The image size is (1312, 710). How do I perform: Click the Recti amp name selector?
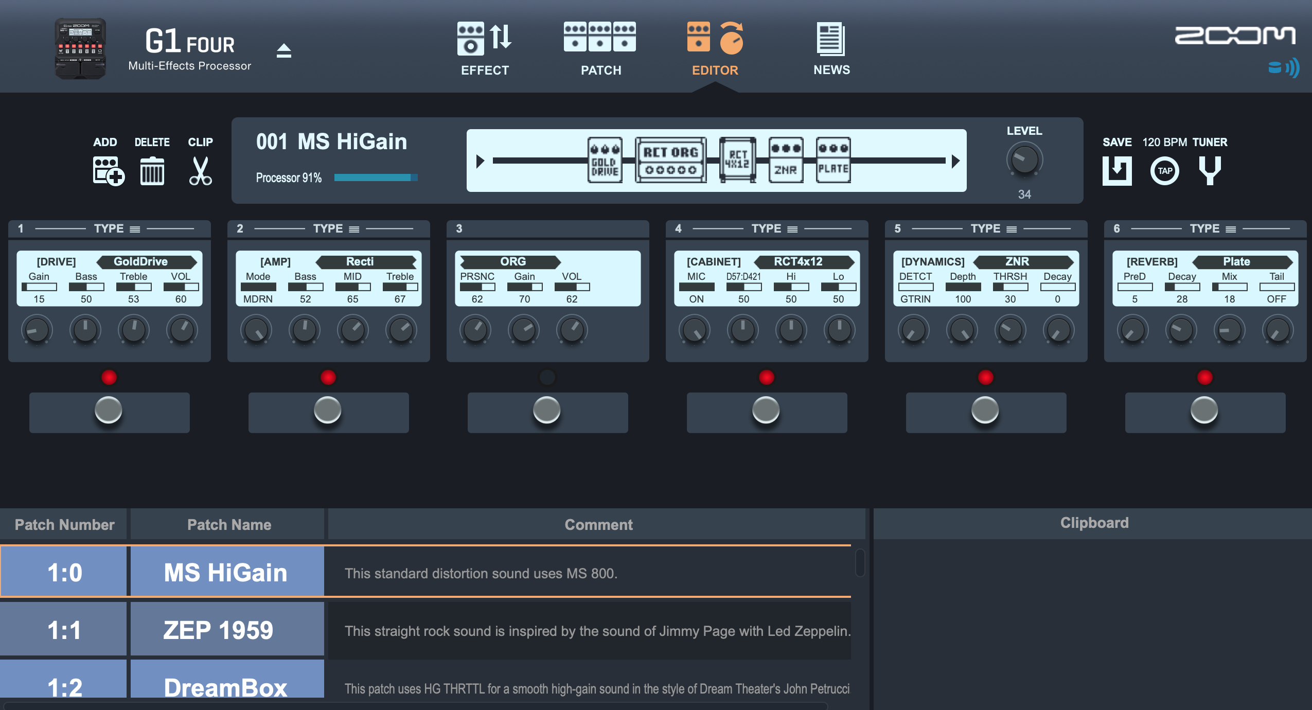pyautogui.click(x=366, y=262)
